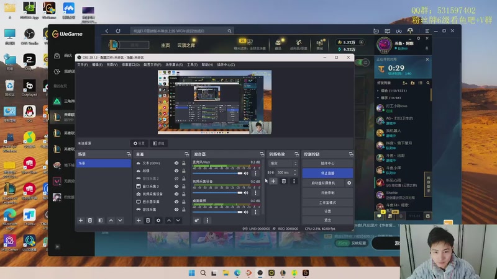Adjust the 桌面音频 volume slider
The height and width of the screenshot is (279, 497).
click(x=217, y=212)
